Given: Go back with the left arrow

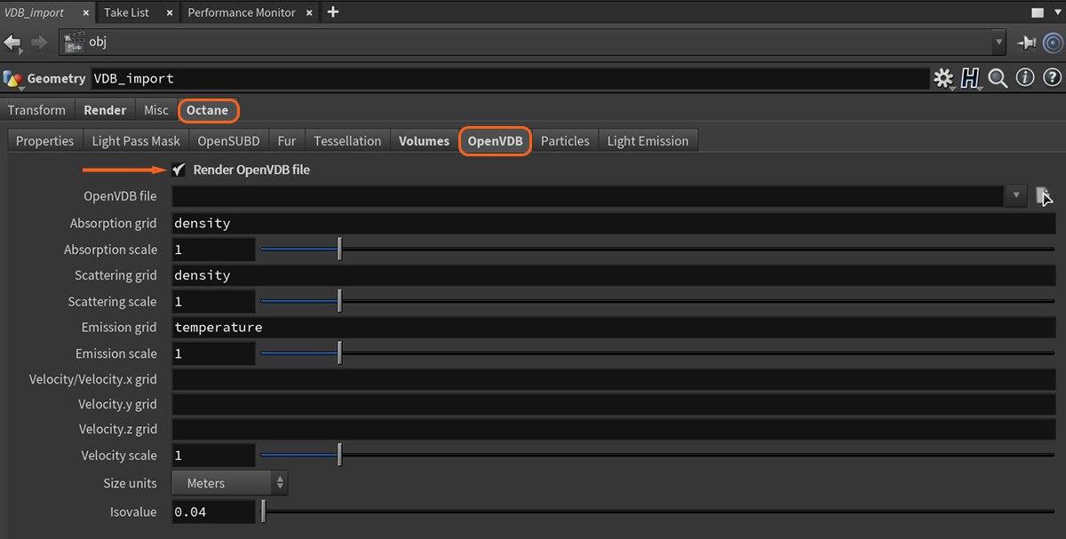Looking at the screenshot, I should (x=12, y=42).
